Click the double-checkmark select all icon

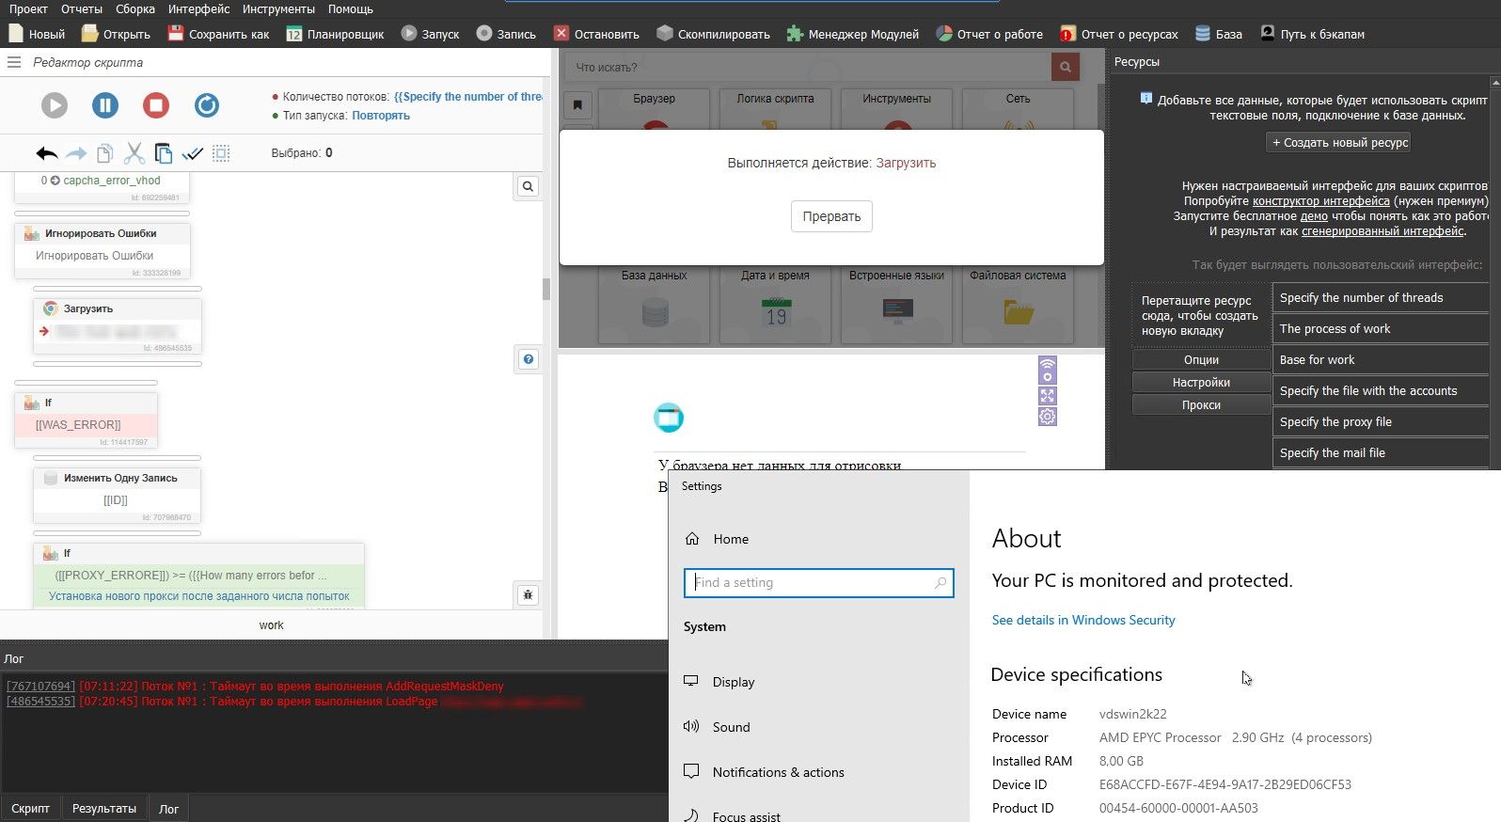[193, 153]
